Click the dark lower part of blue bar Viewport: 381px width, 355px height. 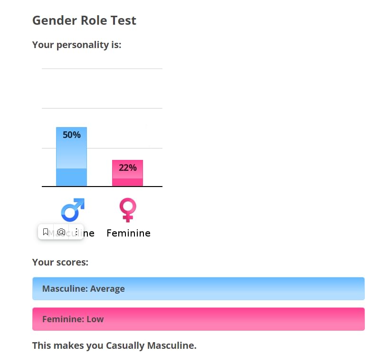pos(71,177)
